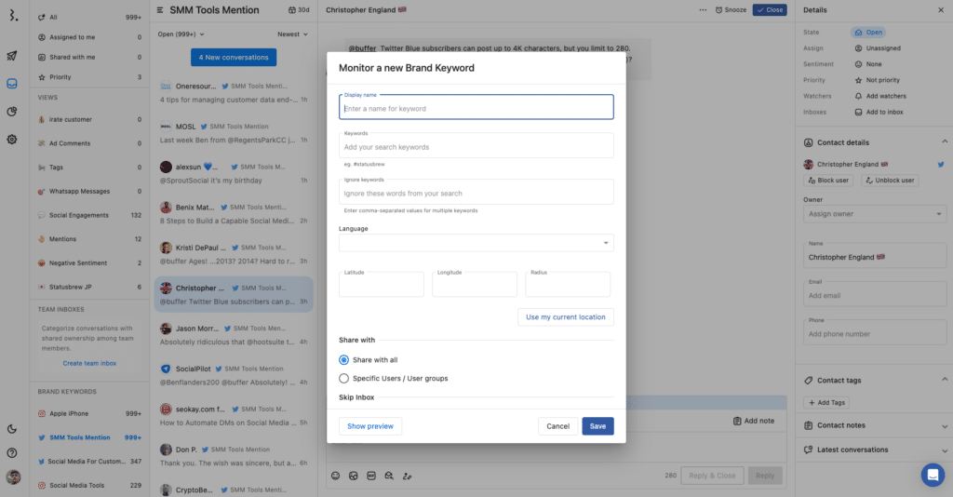This screenshot has height=497, width=953.
Task: Click the Save button in dialog
Action: pyautogui.click(x=597, y=426)
